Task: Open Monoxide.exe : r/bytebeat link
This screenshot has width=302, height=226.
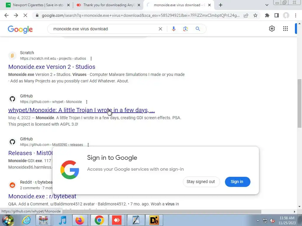Action: (42, 196)
